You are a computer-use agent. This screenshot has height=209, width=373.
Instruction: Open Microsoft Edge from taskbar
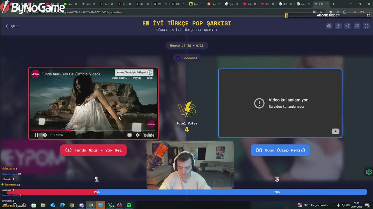[x=62, y=205]
